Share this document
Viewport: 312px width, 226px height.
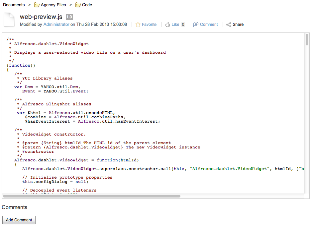pos(238,25)
